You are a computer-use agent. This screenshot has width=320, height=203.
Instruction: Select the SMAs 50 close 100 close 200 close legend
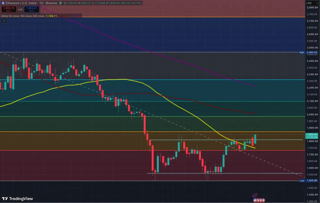click(23, 16)
